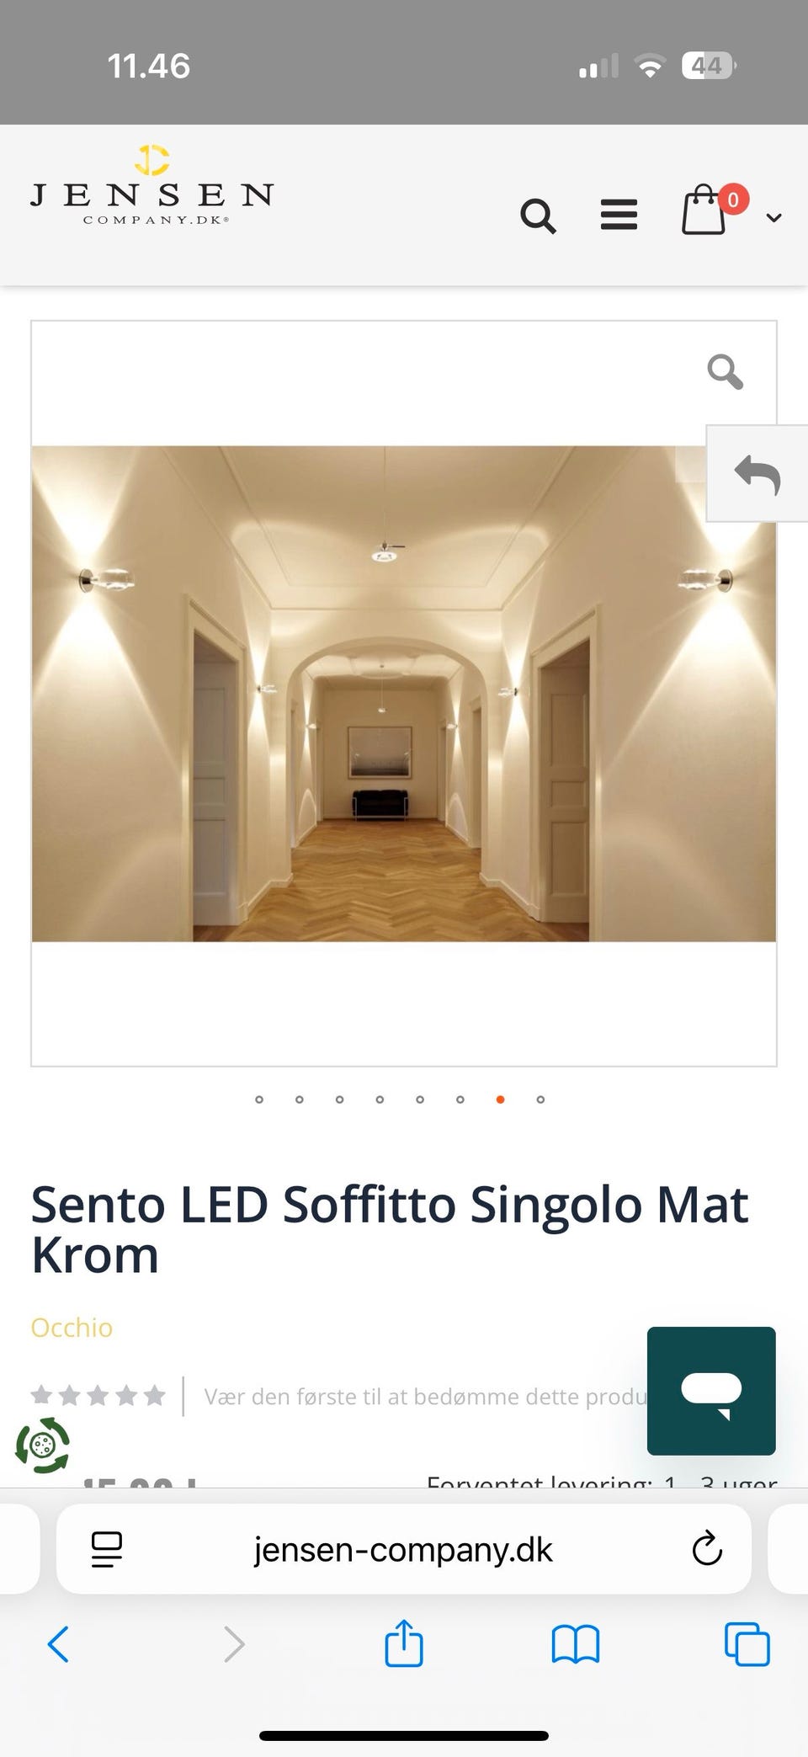
Task: Go to the Jensen Company logo homepage
Action: (x=151, y=185)
